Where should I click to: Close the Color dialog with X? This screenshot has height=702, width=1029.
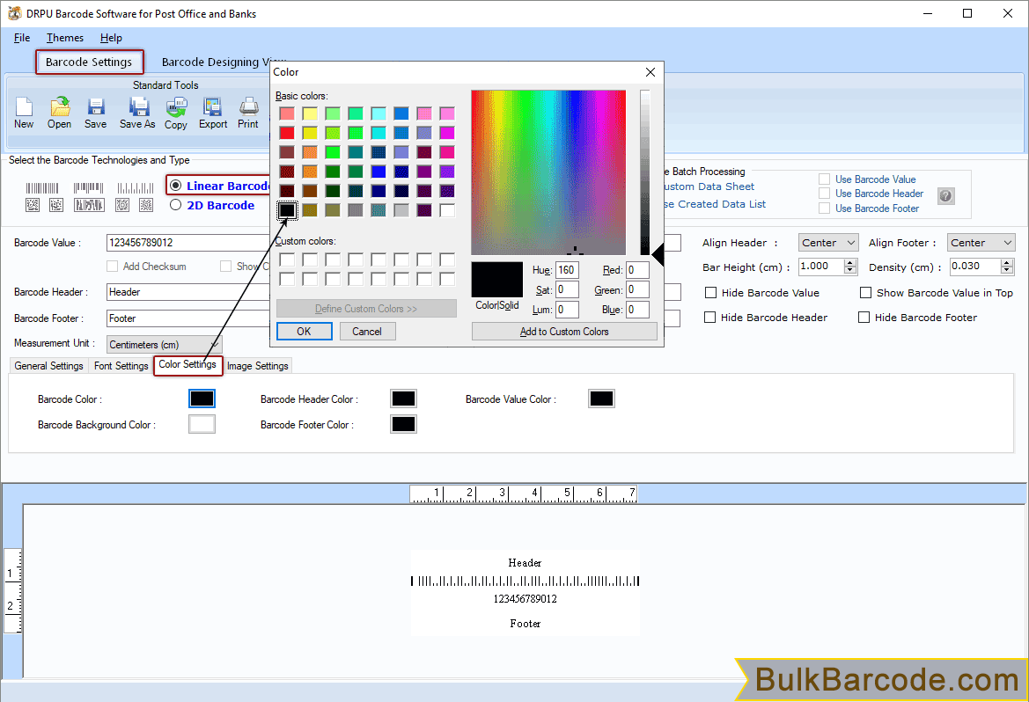click(x=650, y=72)
